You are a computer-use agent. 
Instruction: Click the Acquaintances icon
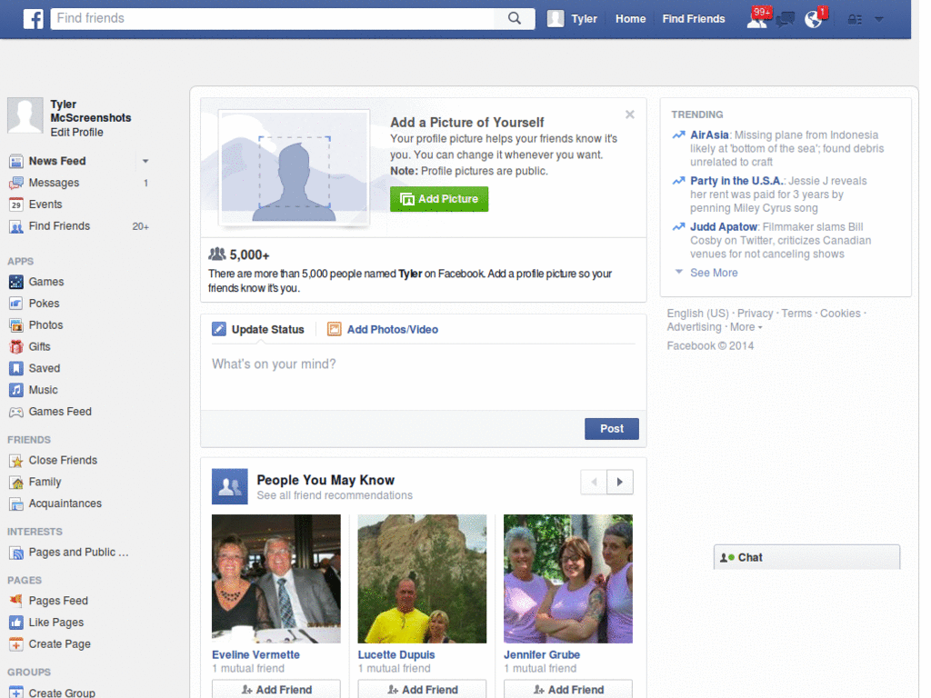(16, 504)
